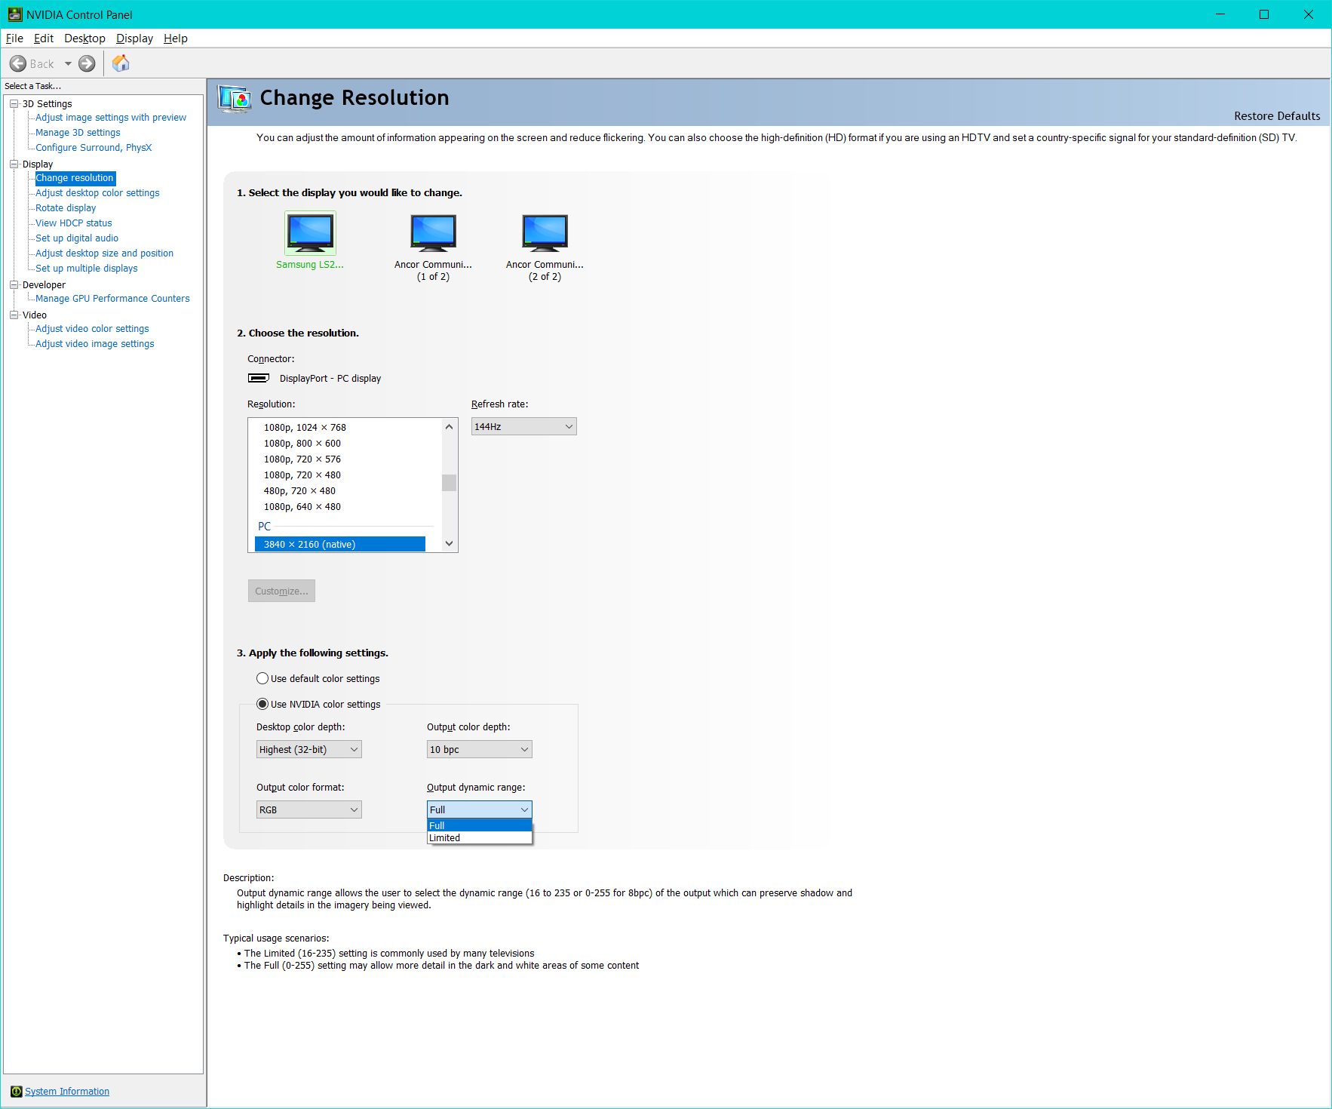Click the System Information shield icon
Screen dimensions: 1332x1109
(17, 1092)
